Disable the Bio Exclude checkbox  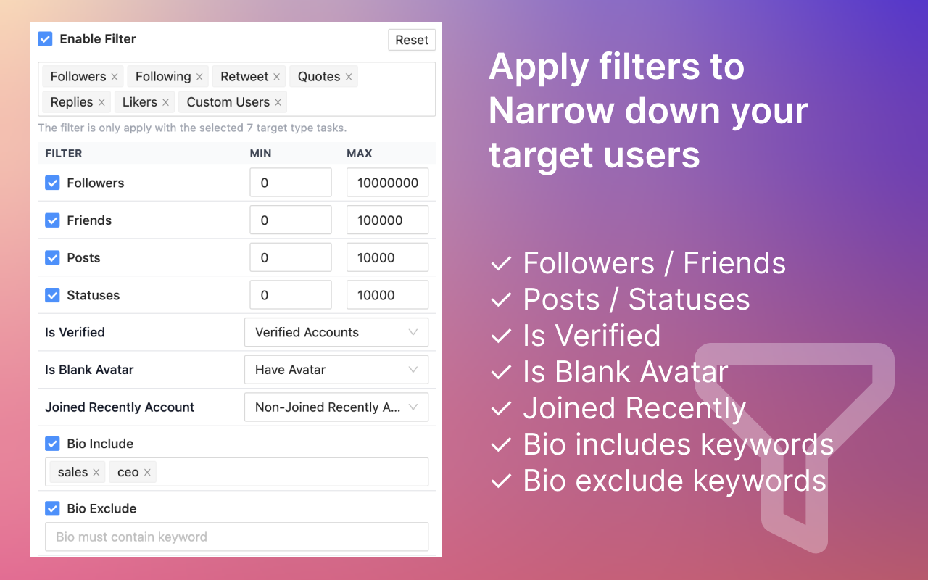tap(52, 508)
